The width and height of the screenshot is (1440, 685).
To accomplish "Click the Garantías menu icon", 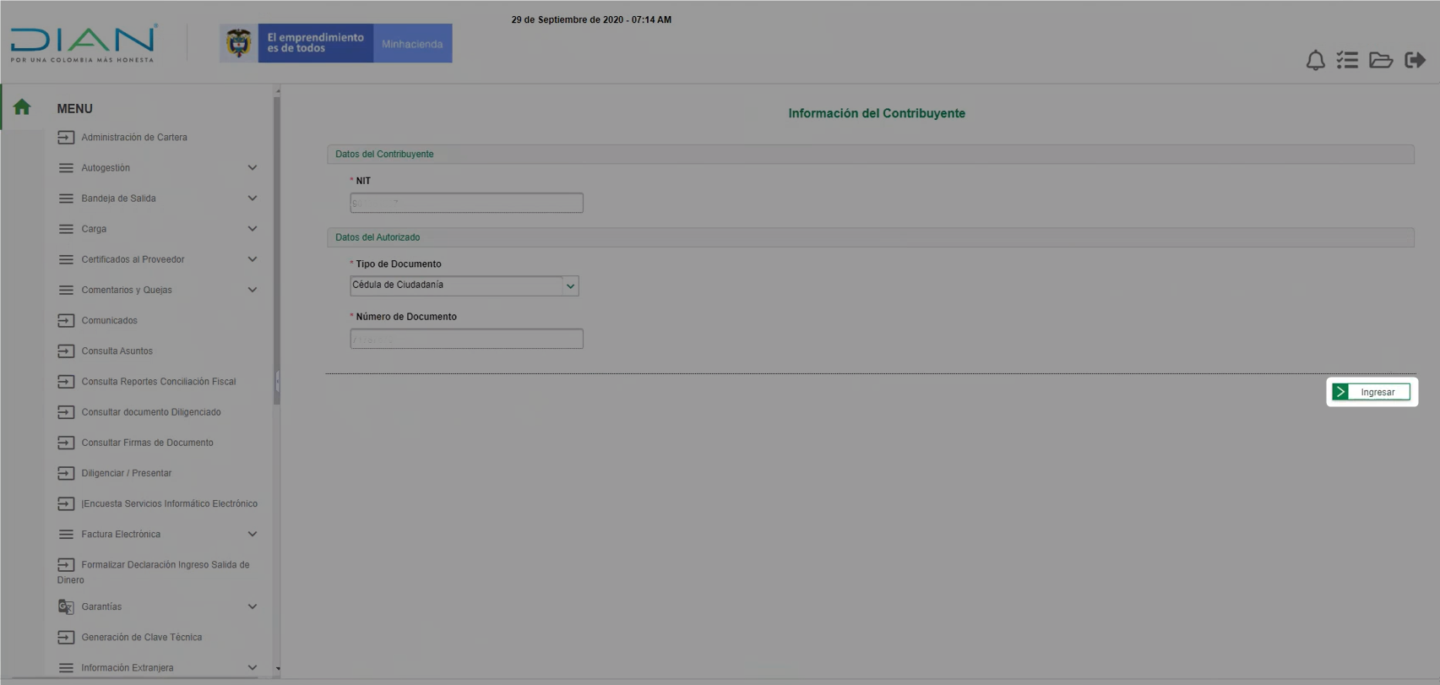I will tap(66, 606).
